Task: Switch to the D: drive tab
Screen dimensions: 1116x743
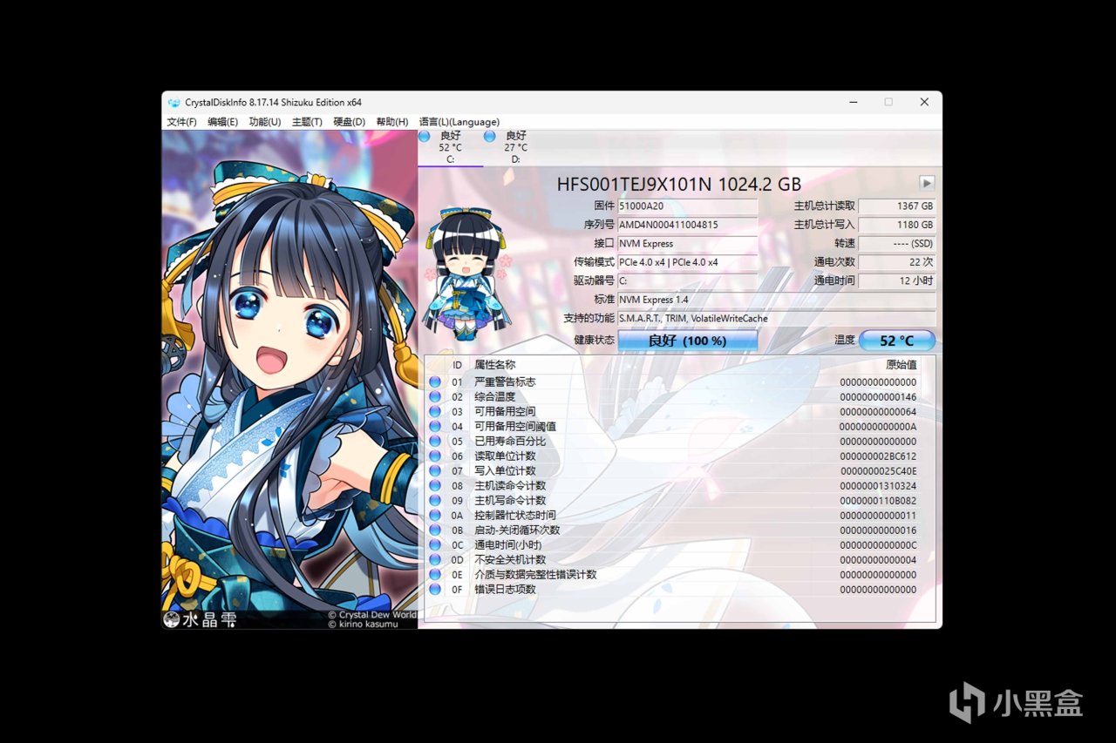Action: click(x=515, y=148)
